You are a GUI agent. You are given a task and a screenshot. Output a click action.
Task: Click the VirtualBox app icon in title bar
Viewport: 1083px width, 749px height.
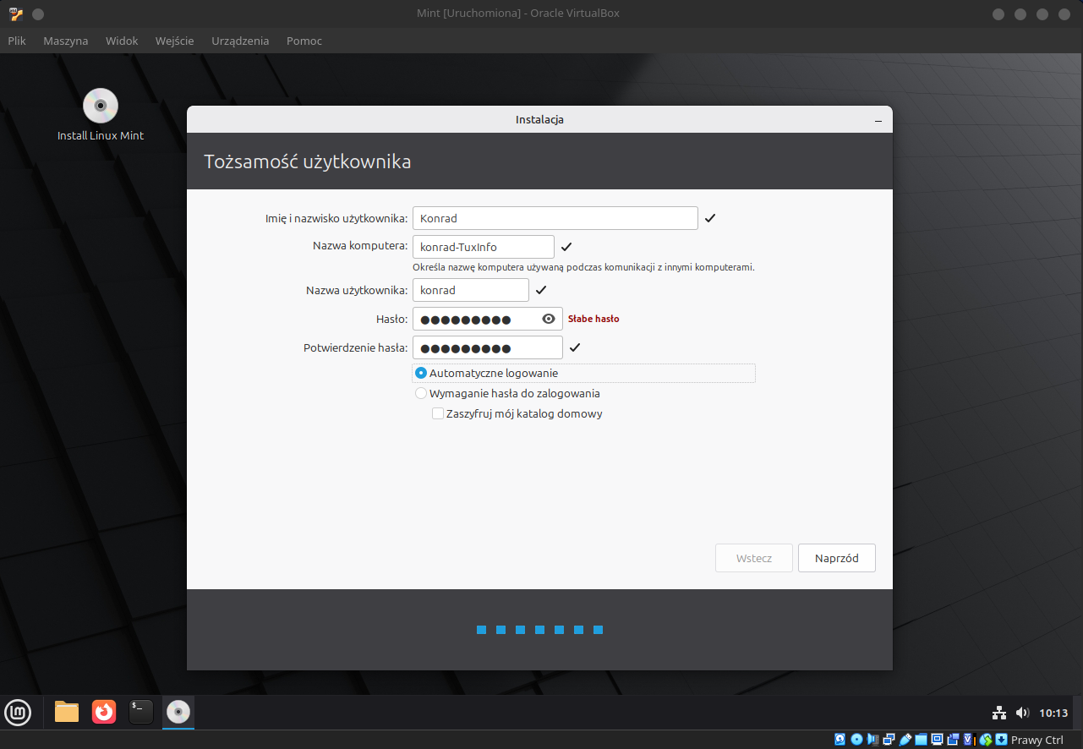16,14
